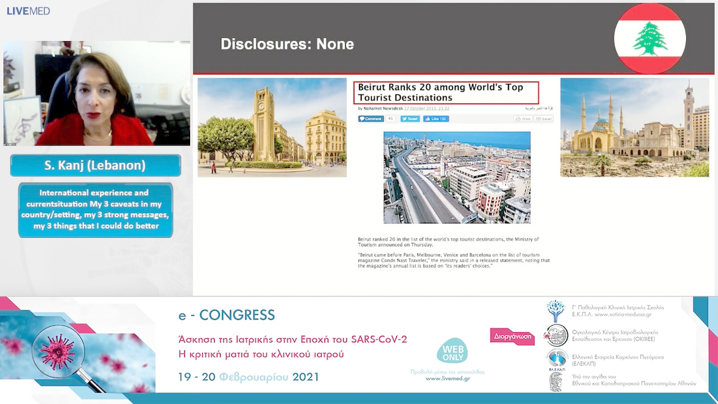The height and width of the screenshot is (404, 718).
Task: Click the 'e - CONGRESS' title
Action: 227,315
